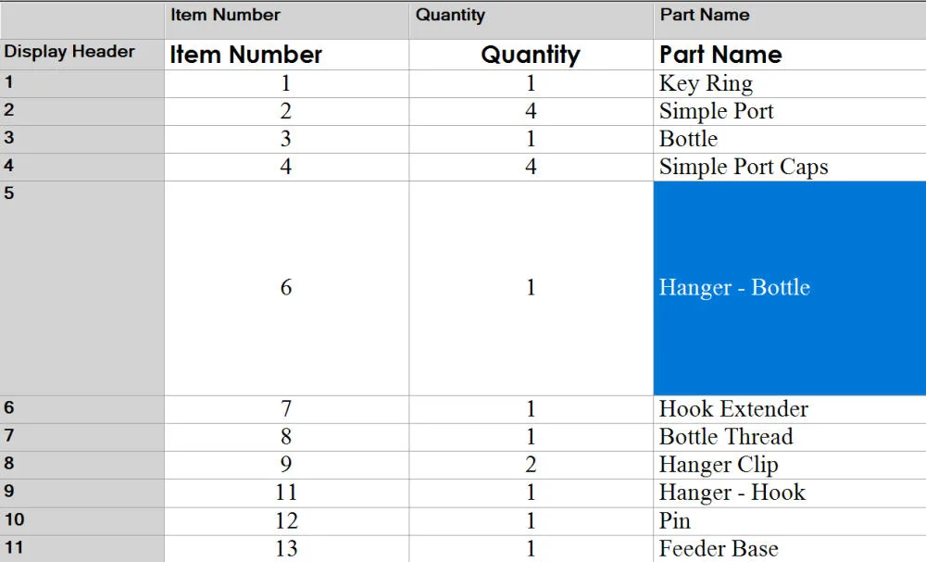Select item number 12 cell
The image size is (926, 562).
(286, 520)
